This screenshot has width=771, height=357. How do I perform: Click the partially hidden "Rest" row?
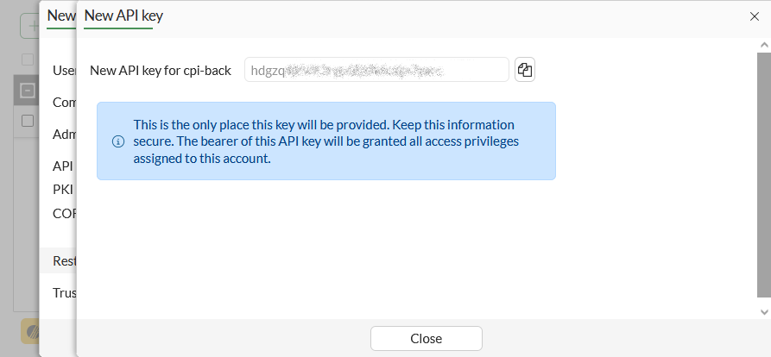click(64, 260)
